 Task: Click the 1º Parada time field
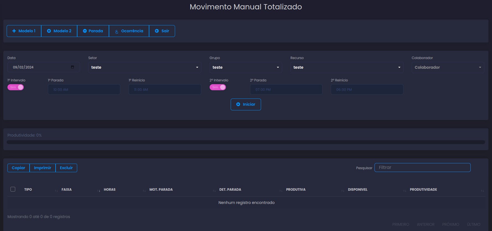[84, 89]
